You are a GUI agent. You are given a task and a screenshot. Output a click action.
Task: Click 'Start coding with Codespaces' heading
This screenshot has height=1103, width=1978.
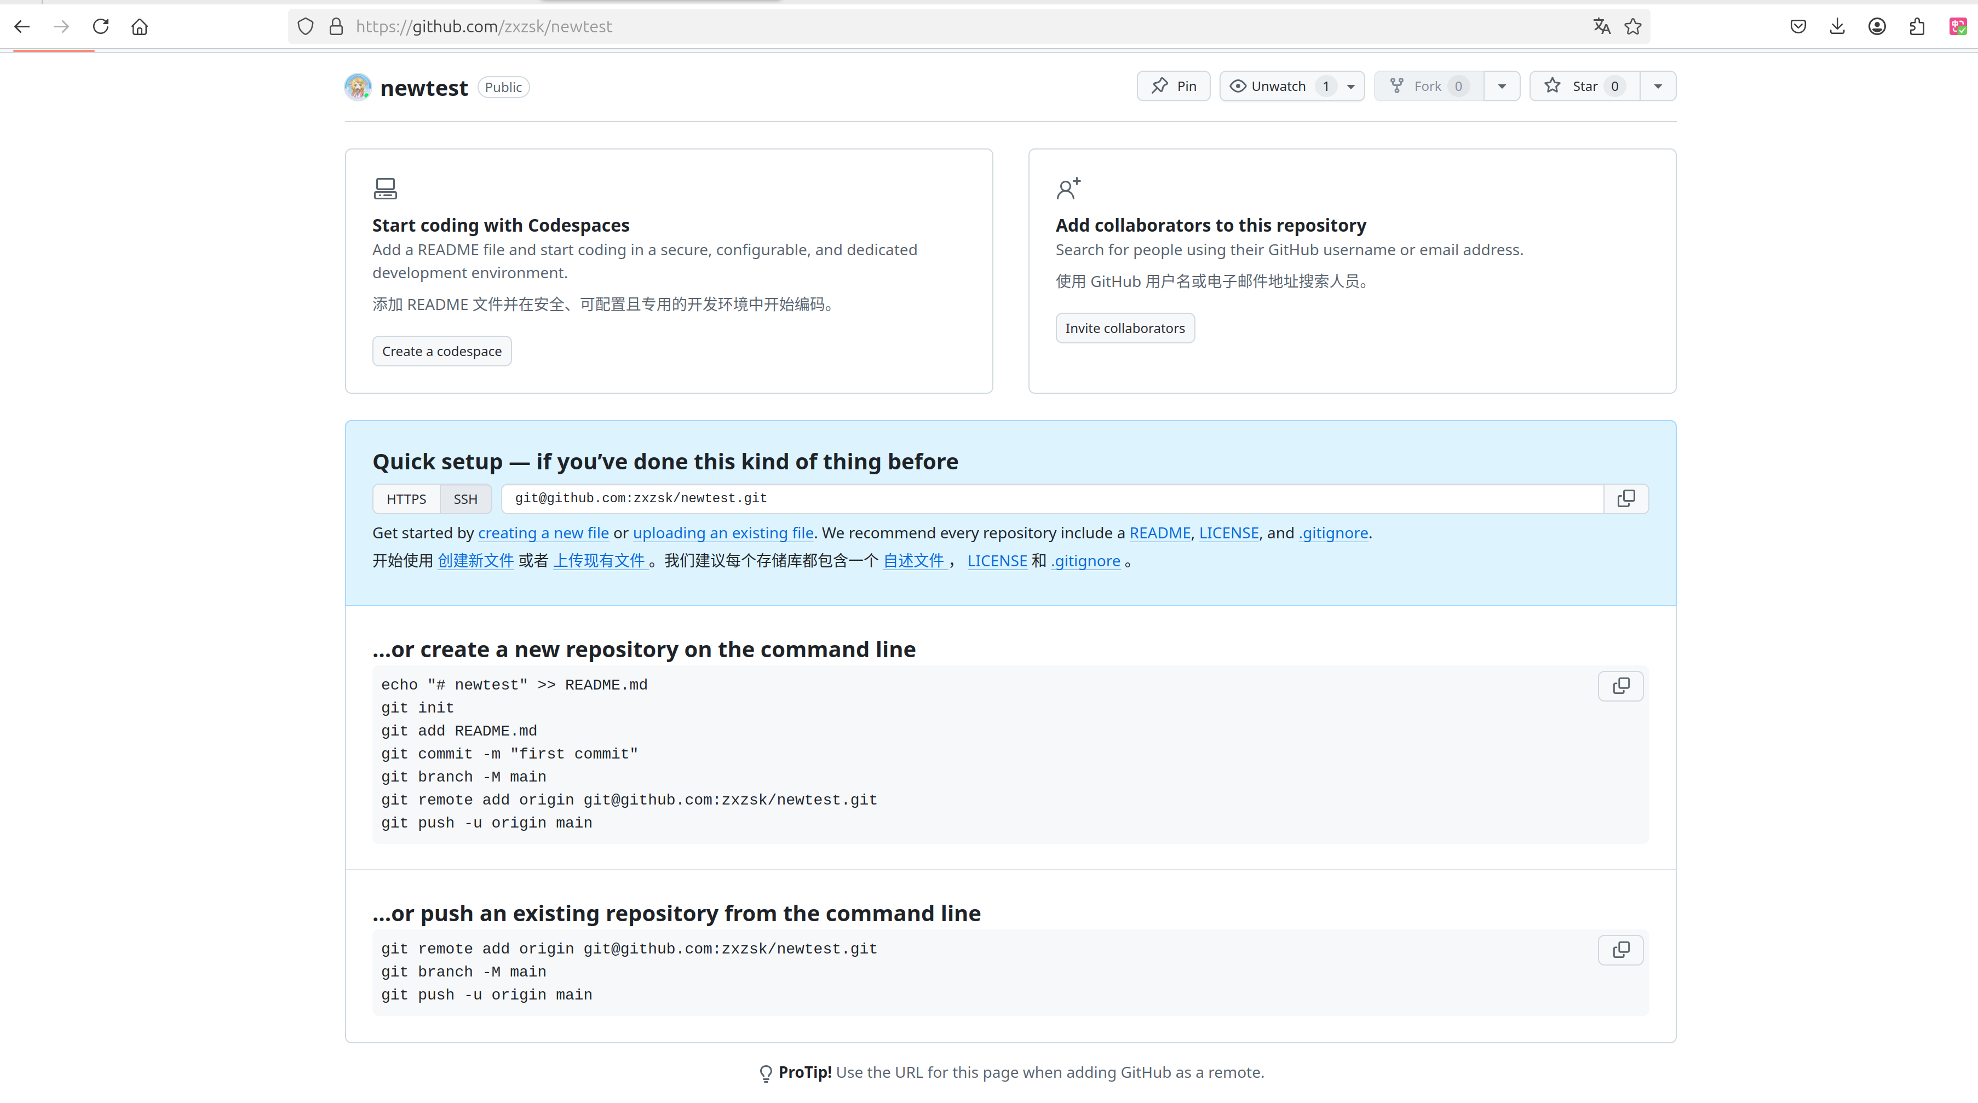[x=501, y=225]
